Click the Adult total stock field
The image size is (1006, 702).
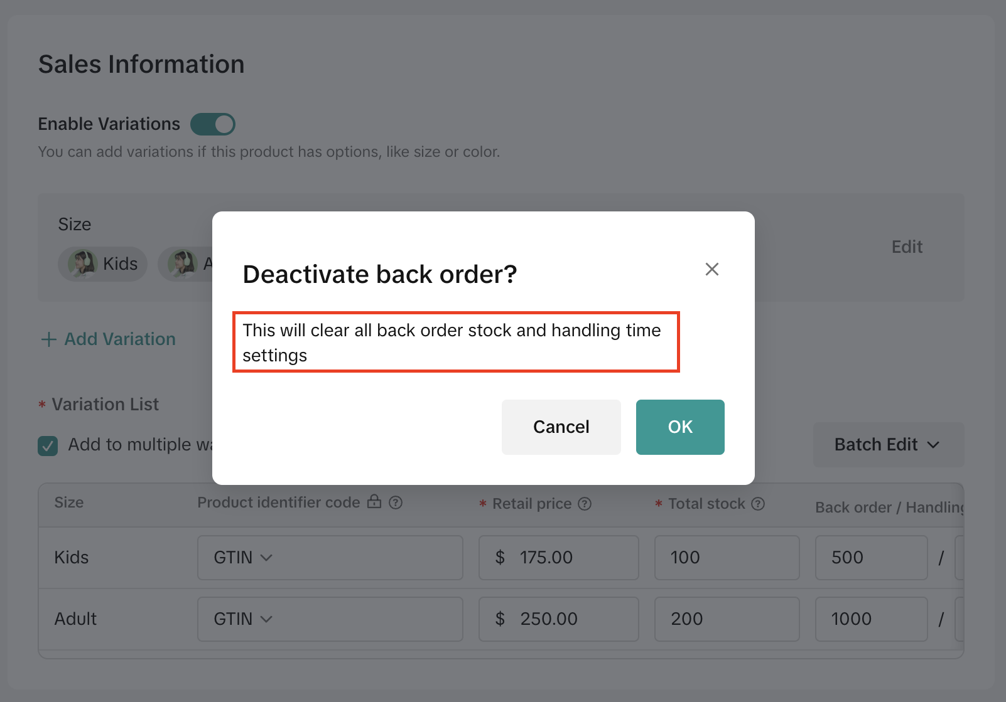(727, 619)
